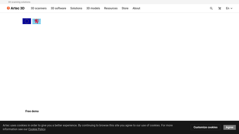Click the Customize cookies button
The height and width of the screenshot is (134, 239).
205,127
